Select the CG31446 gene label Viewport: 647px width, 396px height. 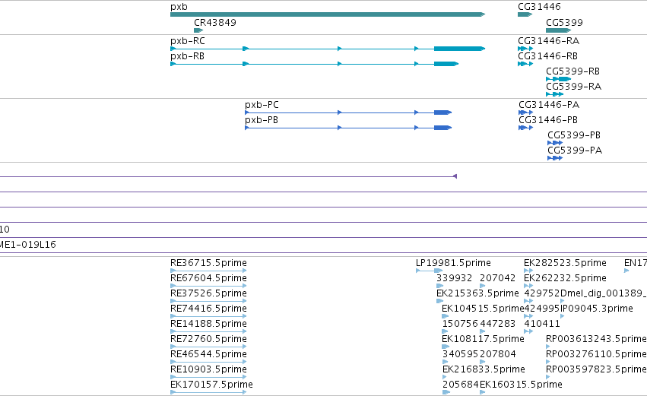point(539,7)
